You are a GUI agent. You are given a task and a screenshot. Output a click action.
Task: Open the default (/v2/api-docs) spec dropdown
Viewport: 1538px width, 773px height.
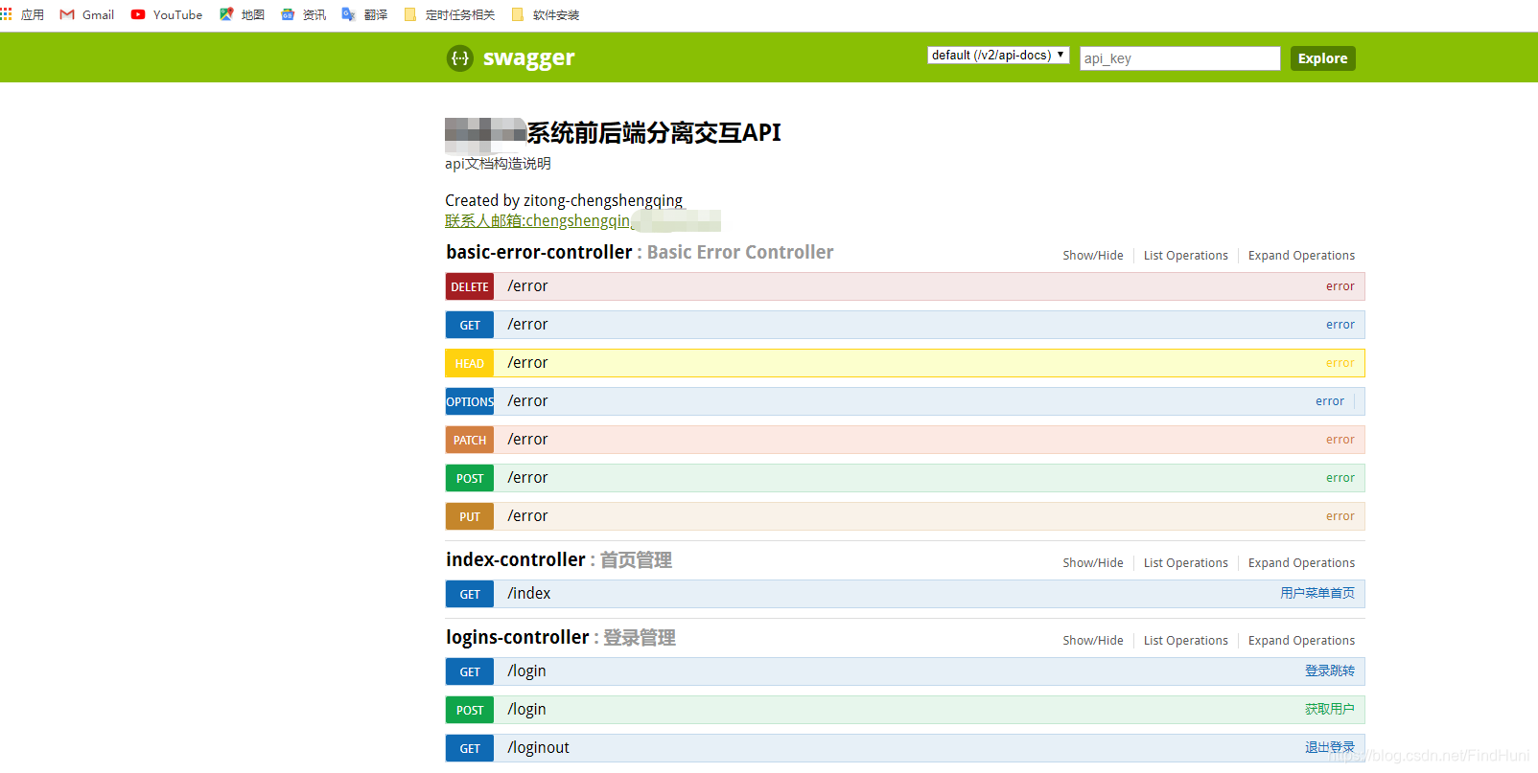(998, 56)
